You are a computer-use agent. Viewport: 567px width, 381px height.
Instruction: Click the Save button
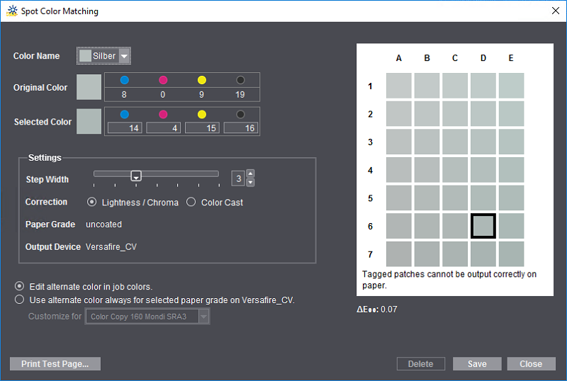pos(477,364)
